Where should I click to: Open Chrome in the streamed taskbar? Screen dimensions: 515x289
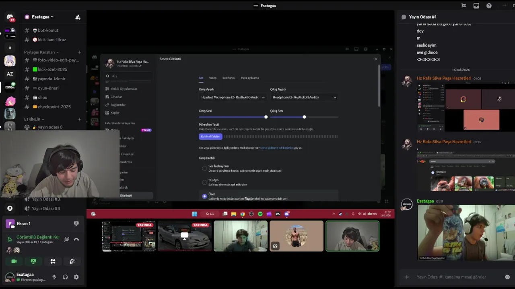243,214
